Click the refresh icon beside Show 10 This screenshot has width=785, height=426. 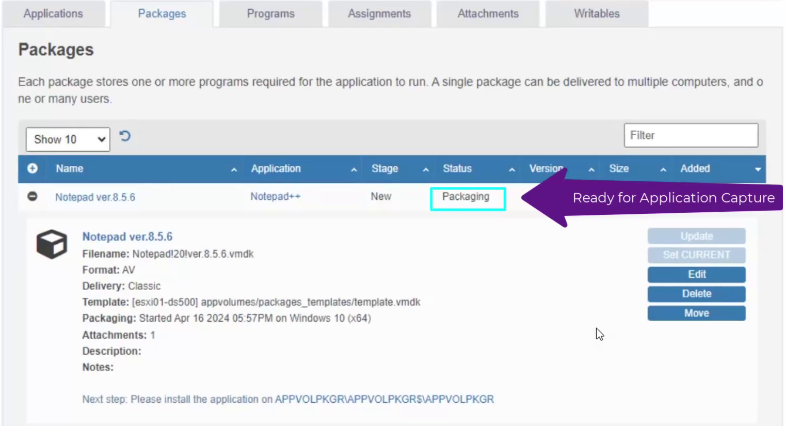(x=125, y=136)
